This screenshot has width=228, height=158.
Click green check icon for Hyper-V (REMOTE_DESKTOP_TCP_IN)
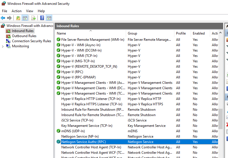(58, 66)
